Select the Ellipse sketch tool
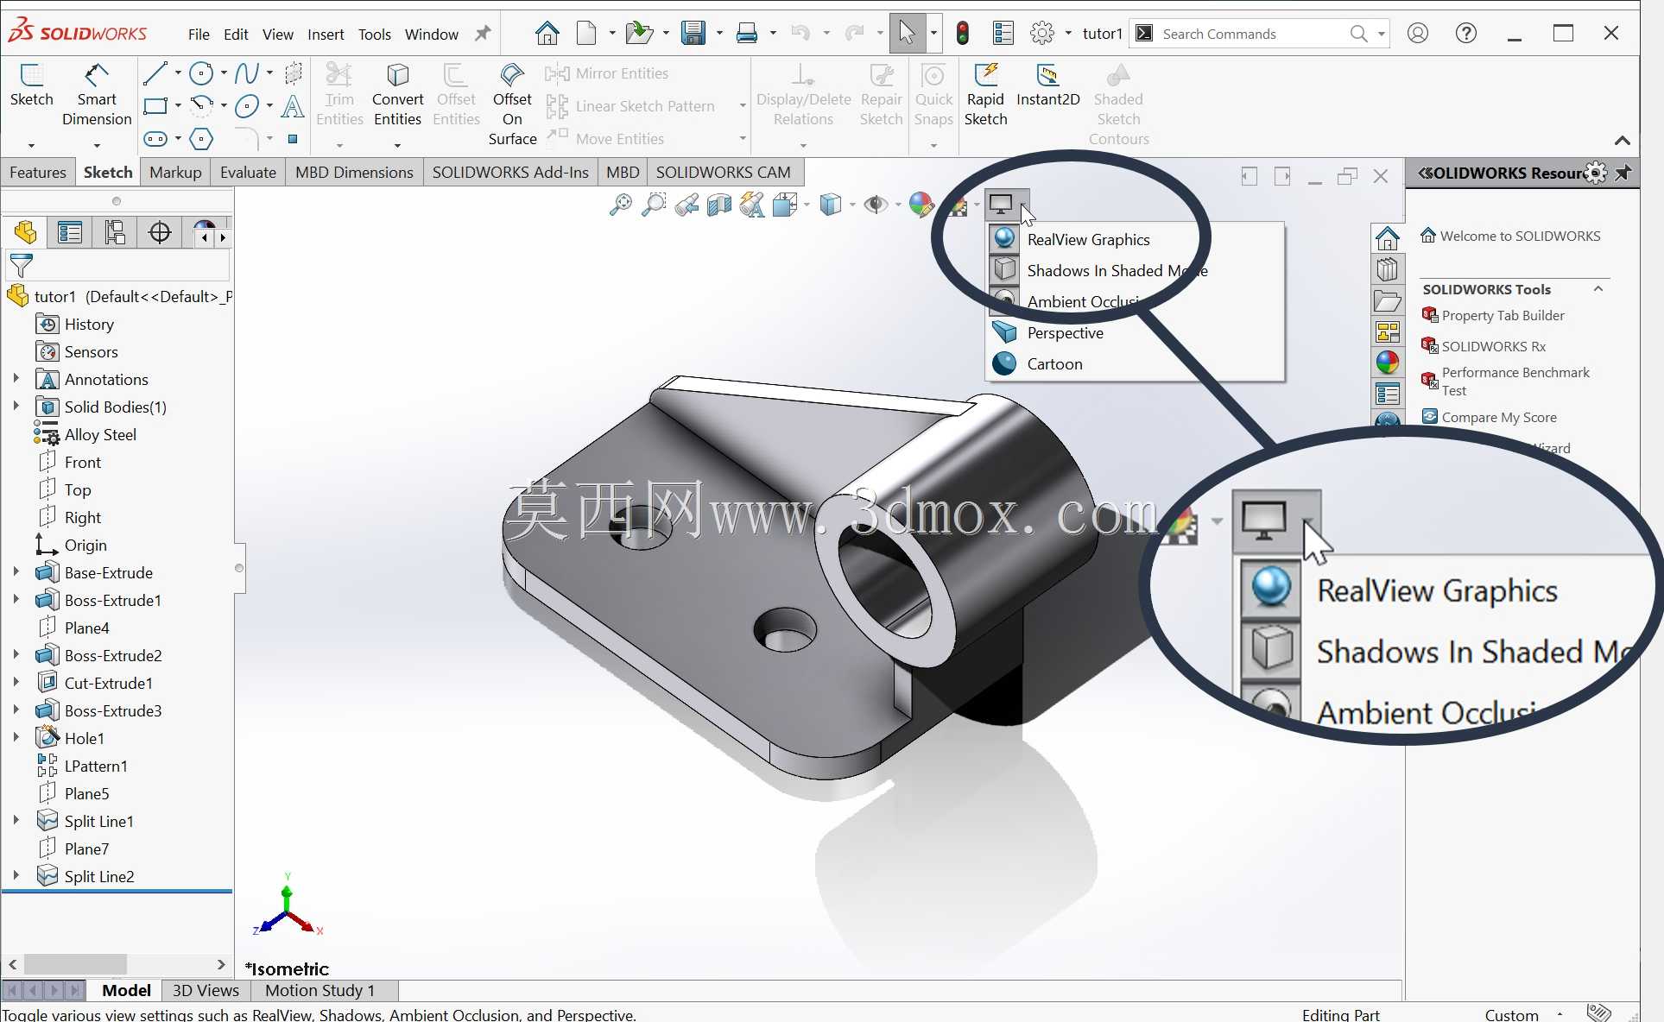 (247, 106)
